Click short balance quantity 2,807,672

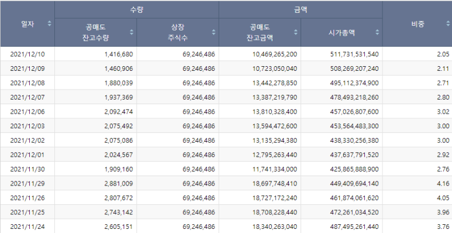(119, 198)
